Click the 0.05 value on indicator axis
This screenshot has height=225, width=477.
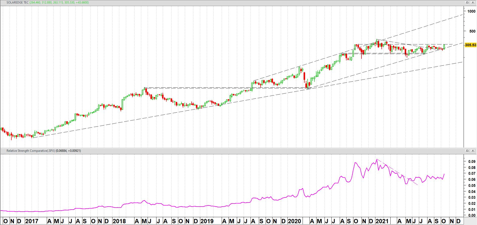[x=472, y=185]
